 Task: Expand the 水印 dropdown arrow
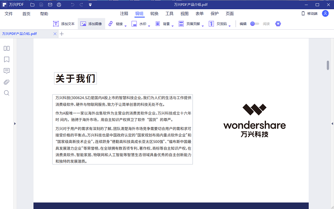coord(149,26)
